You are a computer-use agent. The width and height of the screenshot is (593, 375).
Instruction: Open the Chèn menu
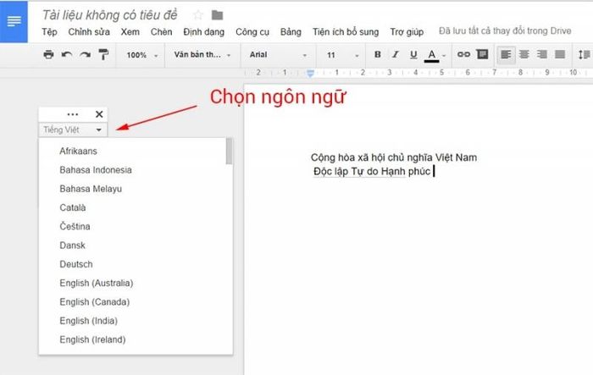point(161,32)
